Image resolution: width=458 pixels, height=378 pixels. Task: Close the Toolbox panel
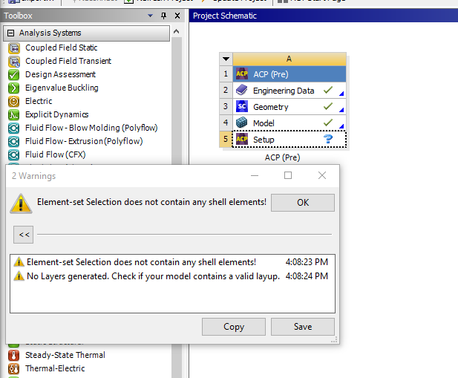tap(177, 16)
